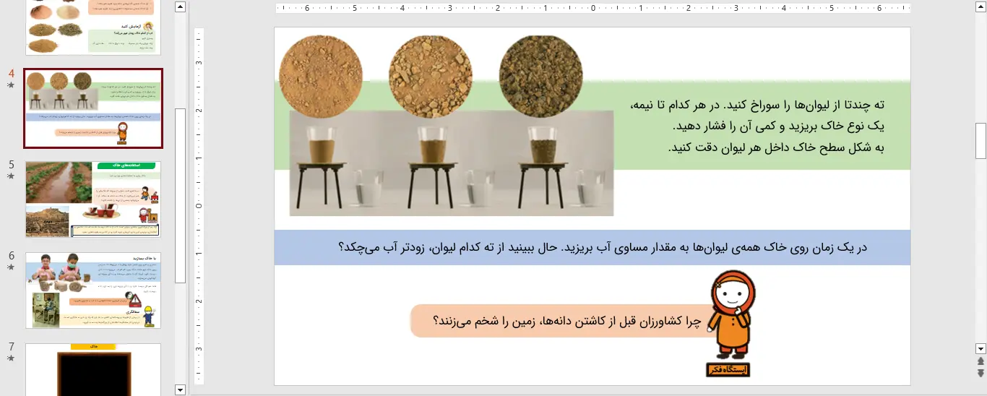This screenshot has height=396, width=987.
Task: Click the orange question bubble about farmers plowing
Action: tap(556, 321)
